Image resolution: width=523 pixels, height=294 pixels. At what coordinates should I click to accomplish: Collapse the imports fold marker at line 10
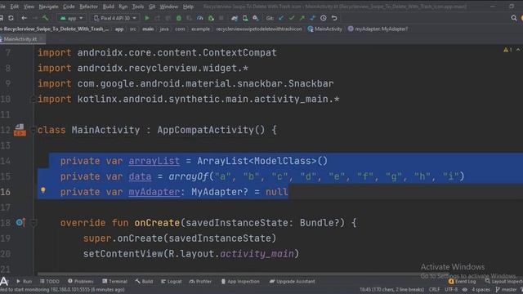[33, 99]
